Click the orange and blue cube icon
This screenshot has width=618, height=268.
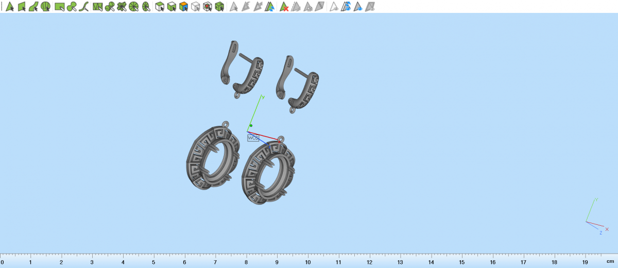click(183, 7)
